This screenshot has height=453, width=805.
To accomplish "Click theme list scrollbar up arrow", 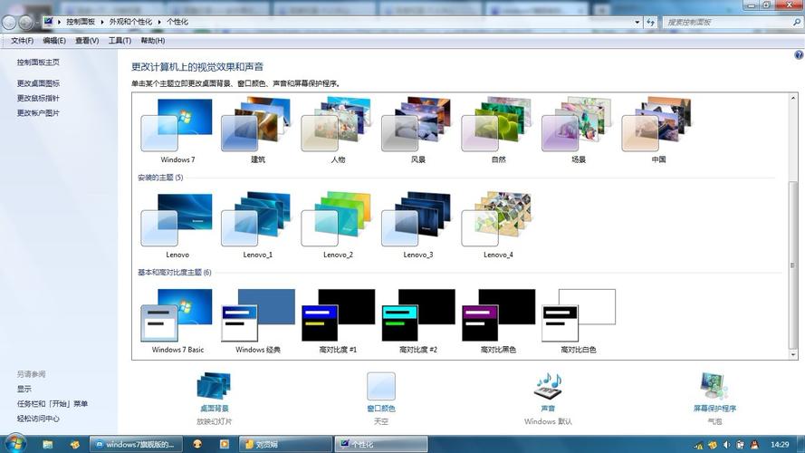I will 793,98.
